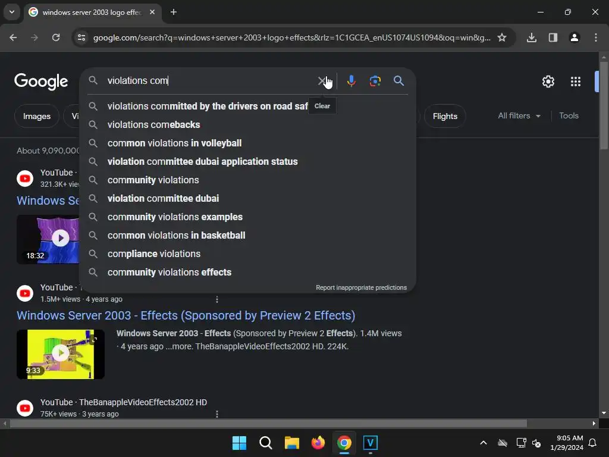
Task: Choose suggestion 'community violations examples'
Action: coord(247,217)
